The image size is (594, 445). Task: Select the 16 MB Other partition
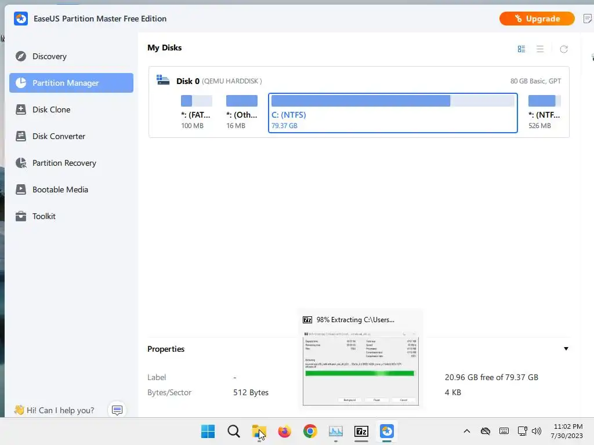(x=242, y=113)
